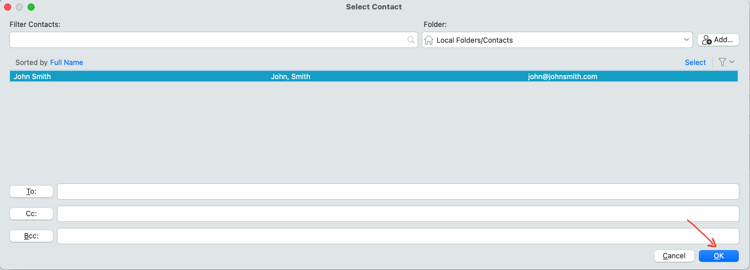The image size is (750, 270).
Task: Click inside the To: recipients field
Action: click(398, 192)
